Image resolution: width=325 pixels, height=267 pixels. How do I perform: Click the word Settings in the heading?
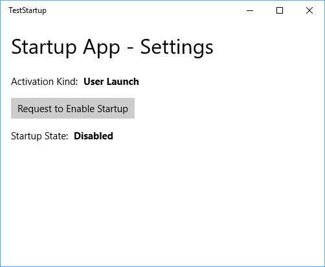click(177, 47)
